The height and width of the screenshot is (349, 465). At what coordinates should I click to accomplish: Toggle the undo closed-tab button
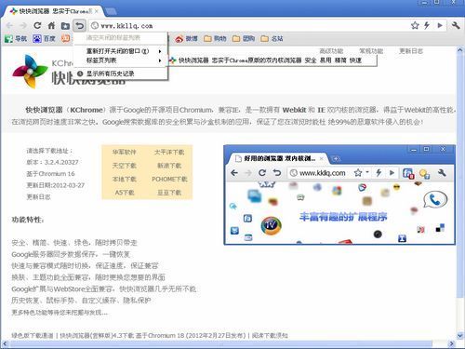point(80,25)
